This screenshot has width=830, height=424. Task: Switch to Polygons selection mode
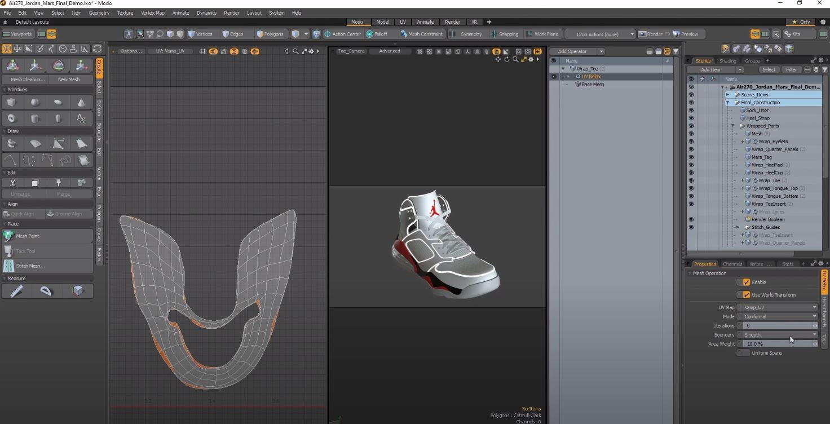(270, 34)
